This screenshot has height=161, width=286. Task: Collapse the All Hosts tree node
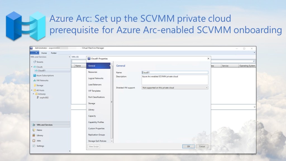(x=32, y=90)
